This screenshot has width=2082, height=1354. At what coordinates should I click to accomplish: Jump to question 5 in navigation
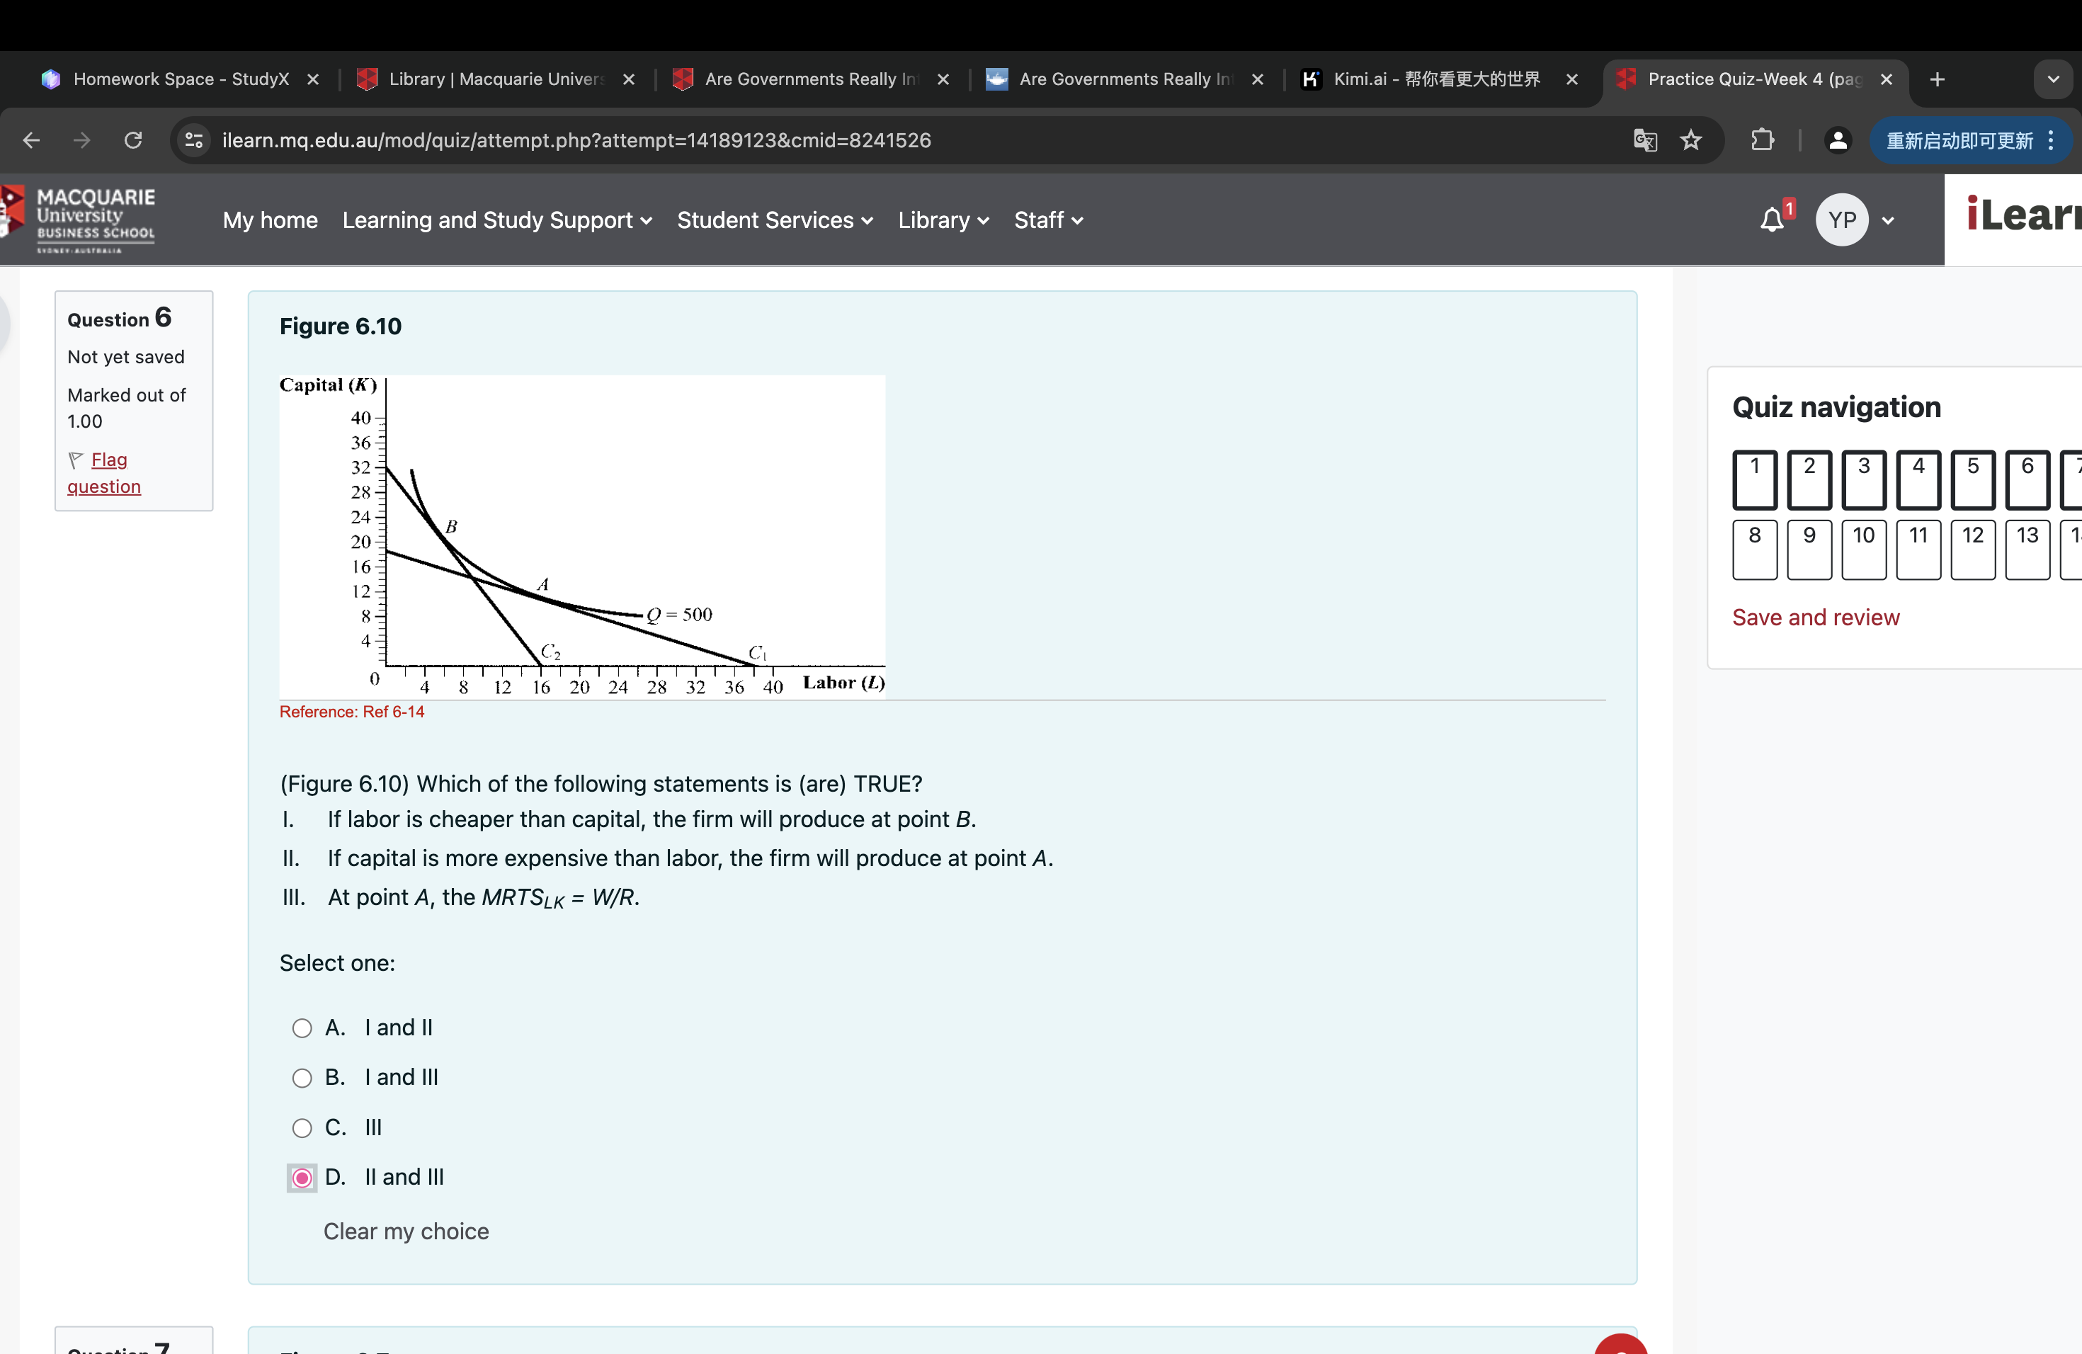tap(1973, 479)
